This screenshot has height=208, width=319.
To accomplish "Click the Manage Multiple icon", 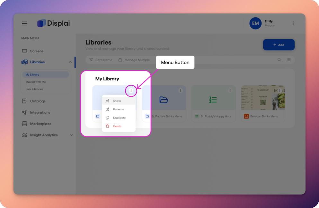I will [120, 60].
